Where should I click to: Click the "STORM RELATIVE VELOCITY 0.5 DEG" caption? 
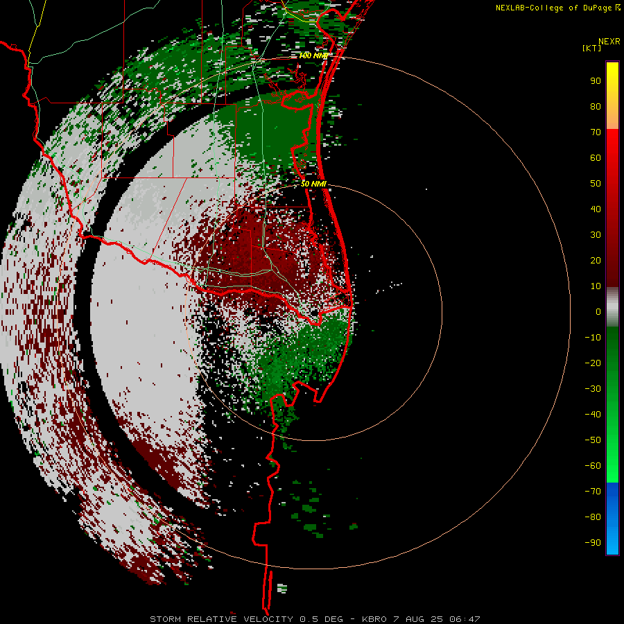[246, 619]
